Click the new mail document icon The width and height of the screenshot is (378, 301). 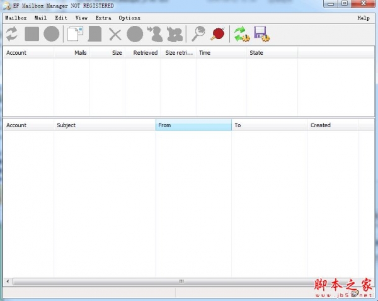tap(75, 34)
